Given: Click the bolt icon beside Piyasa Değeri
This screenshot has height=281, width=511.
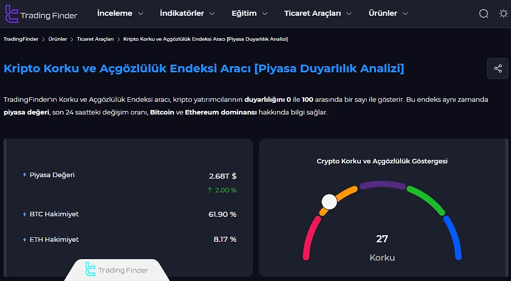Looking at the screenshot, I should pyautogui.click(x=24, y=175).
